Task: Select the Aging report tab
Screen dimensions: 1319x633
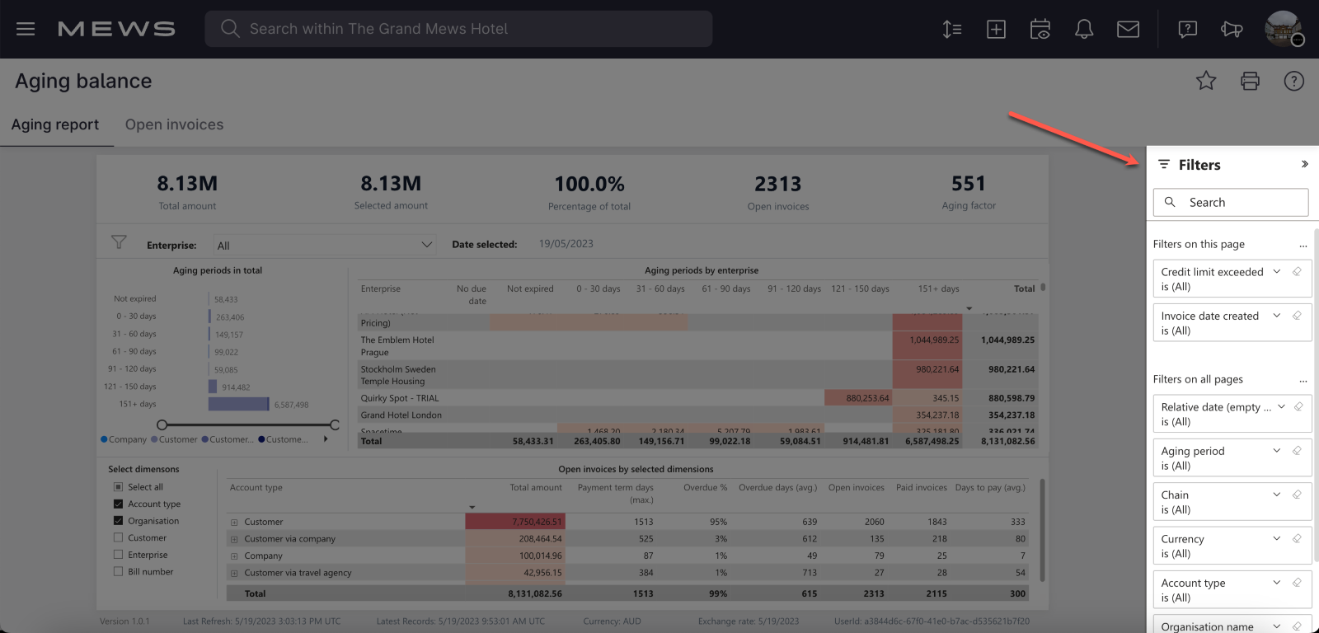Action: 55,124
